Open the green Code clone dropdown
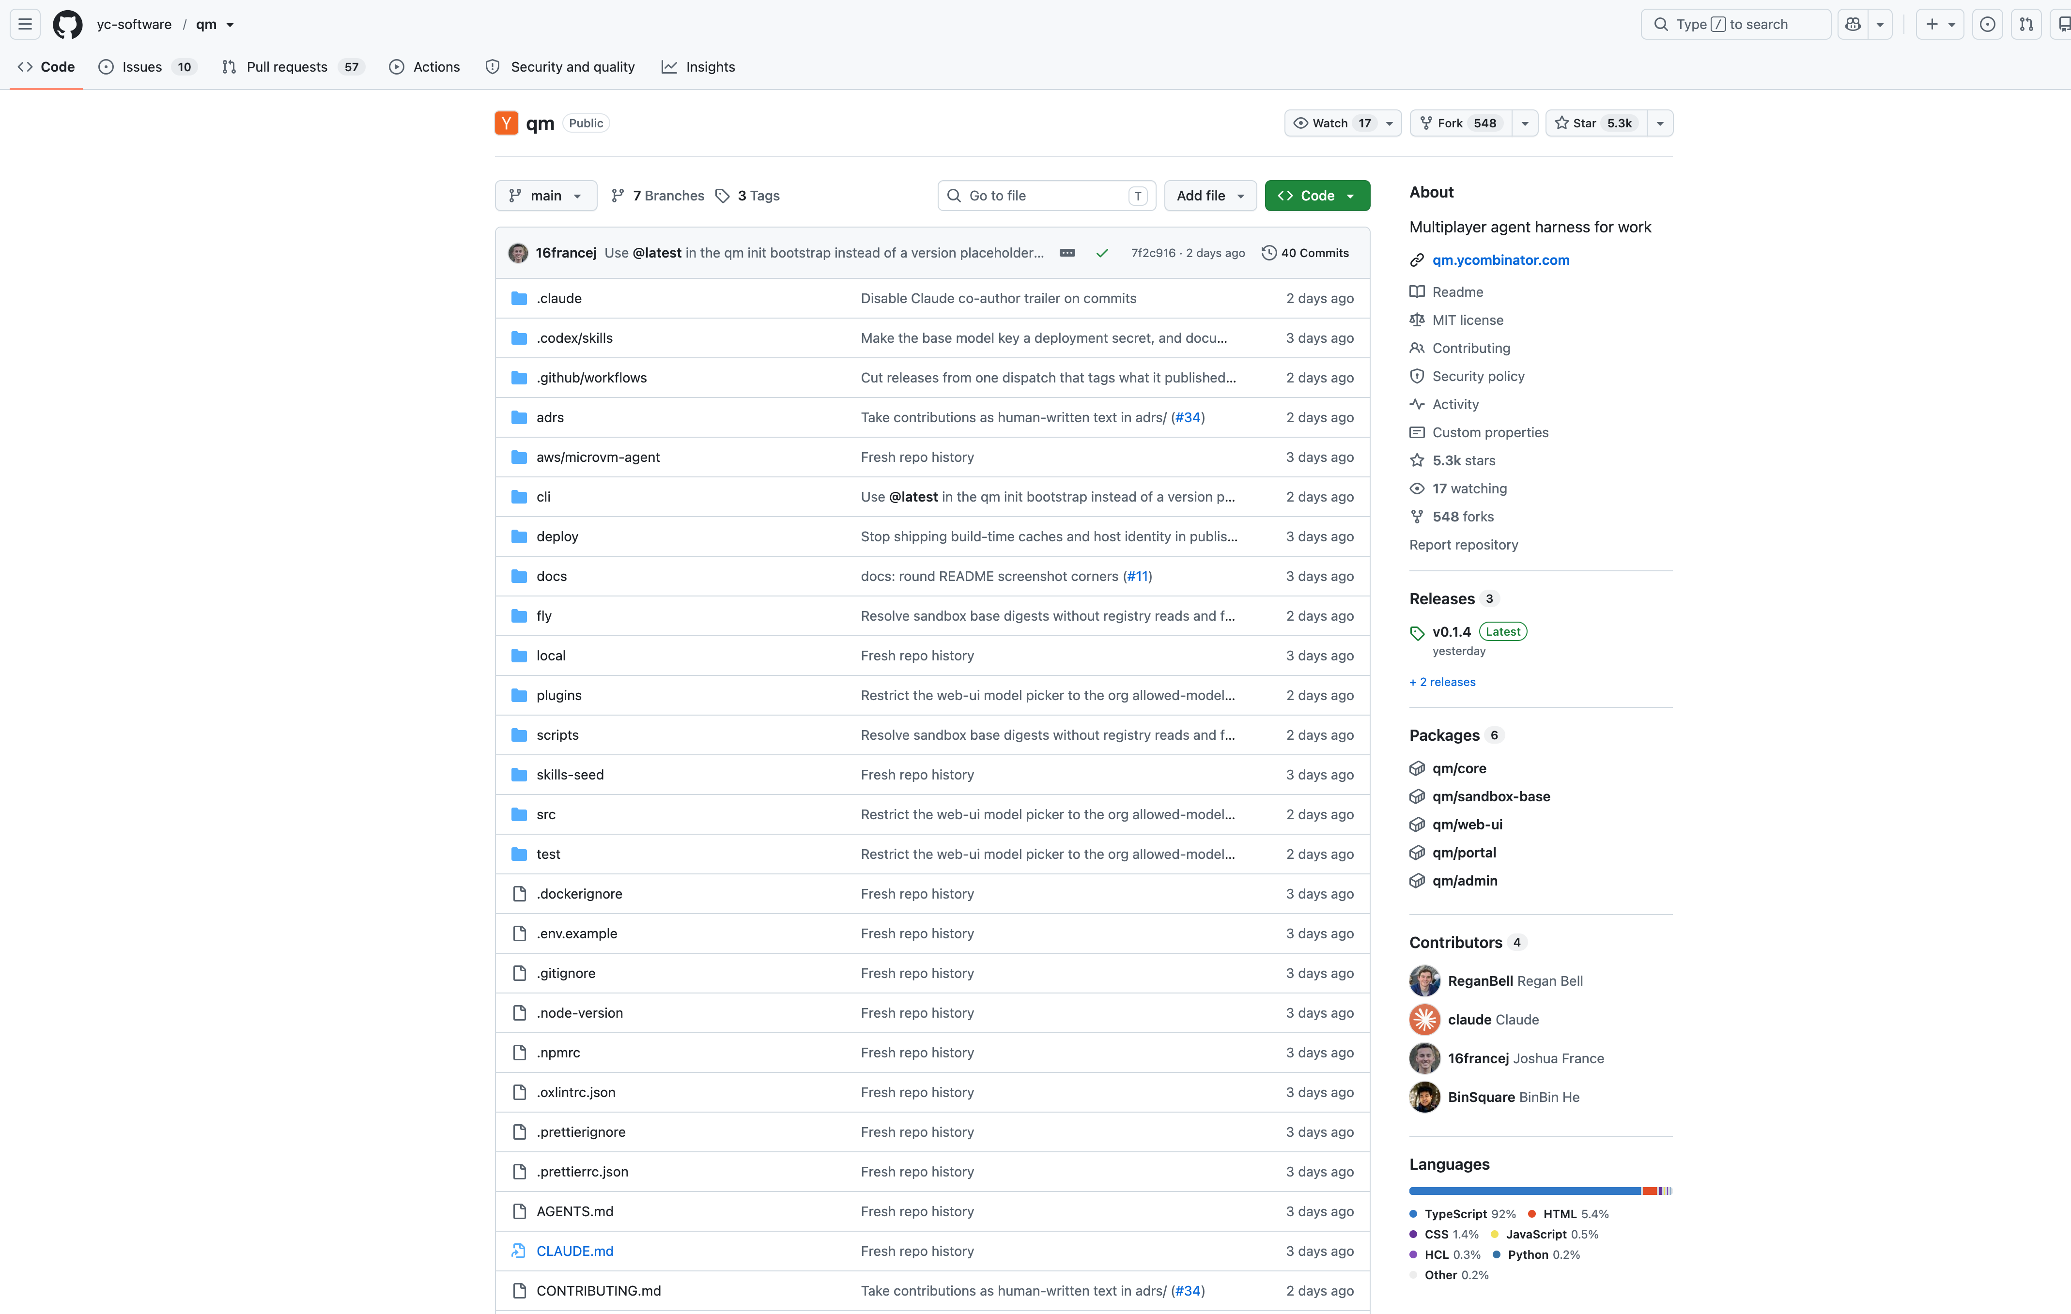2071x1314 pixels. 1317,196
